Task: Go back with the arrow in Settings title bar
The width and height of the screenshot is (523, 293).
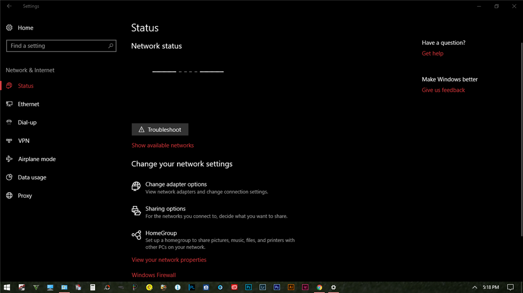Action: (9, 6)
